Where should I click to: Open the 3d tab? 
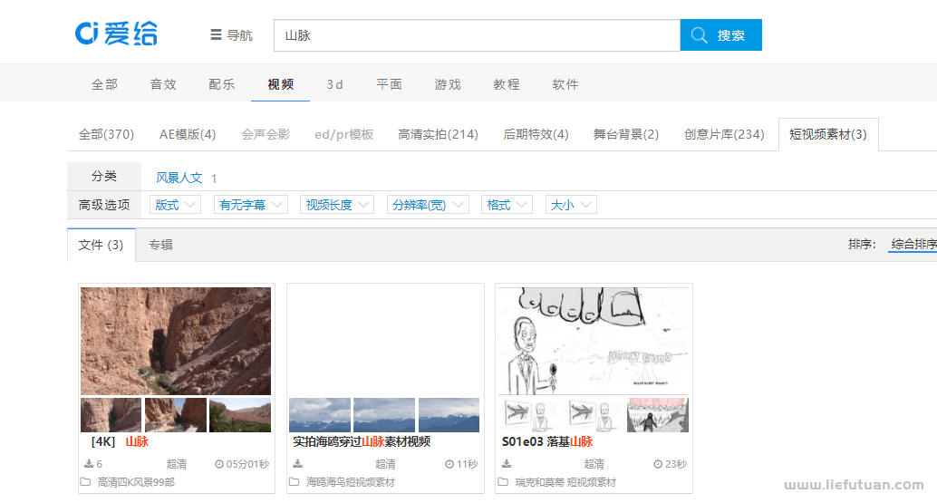[x=334, y=84]
